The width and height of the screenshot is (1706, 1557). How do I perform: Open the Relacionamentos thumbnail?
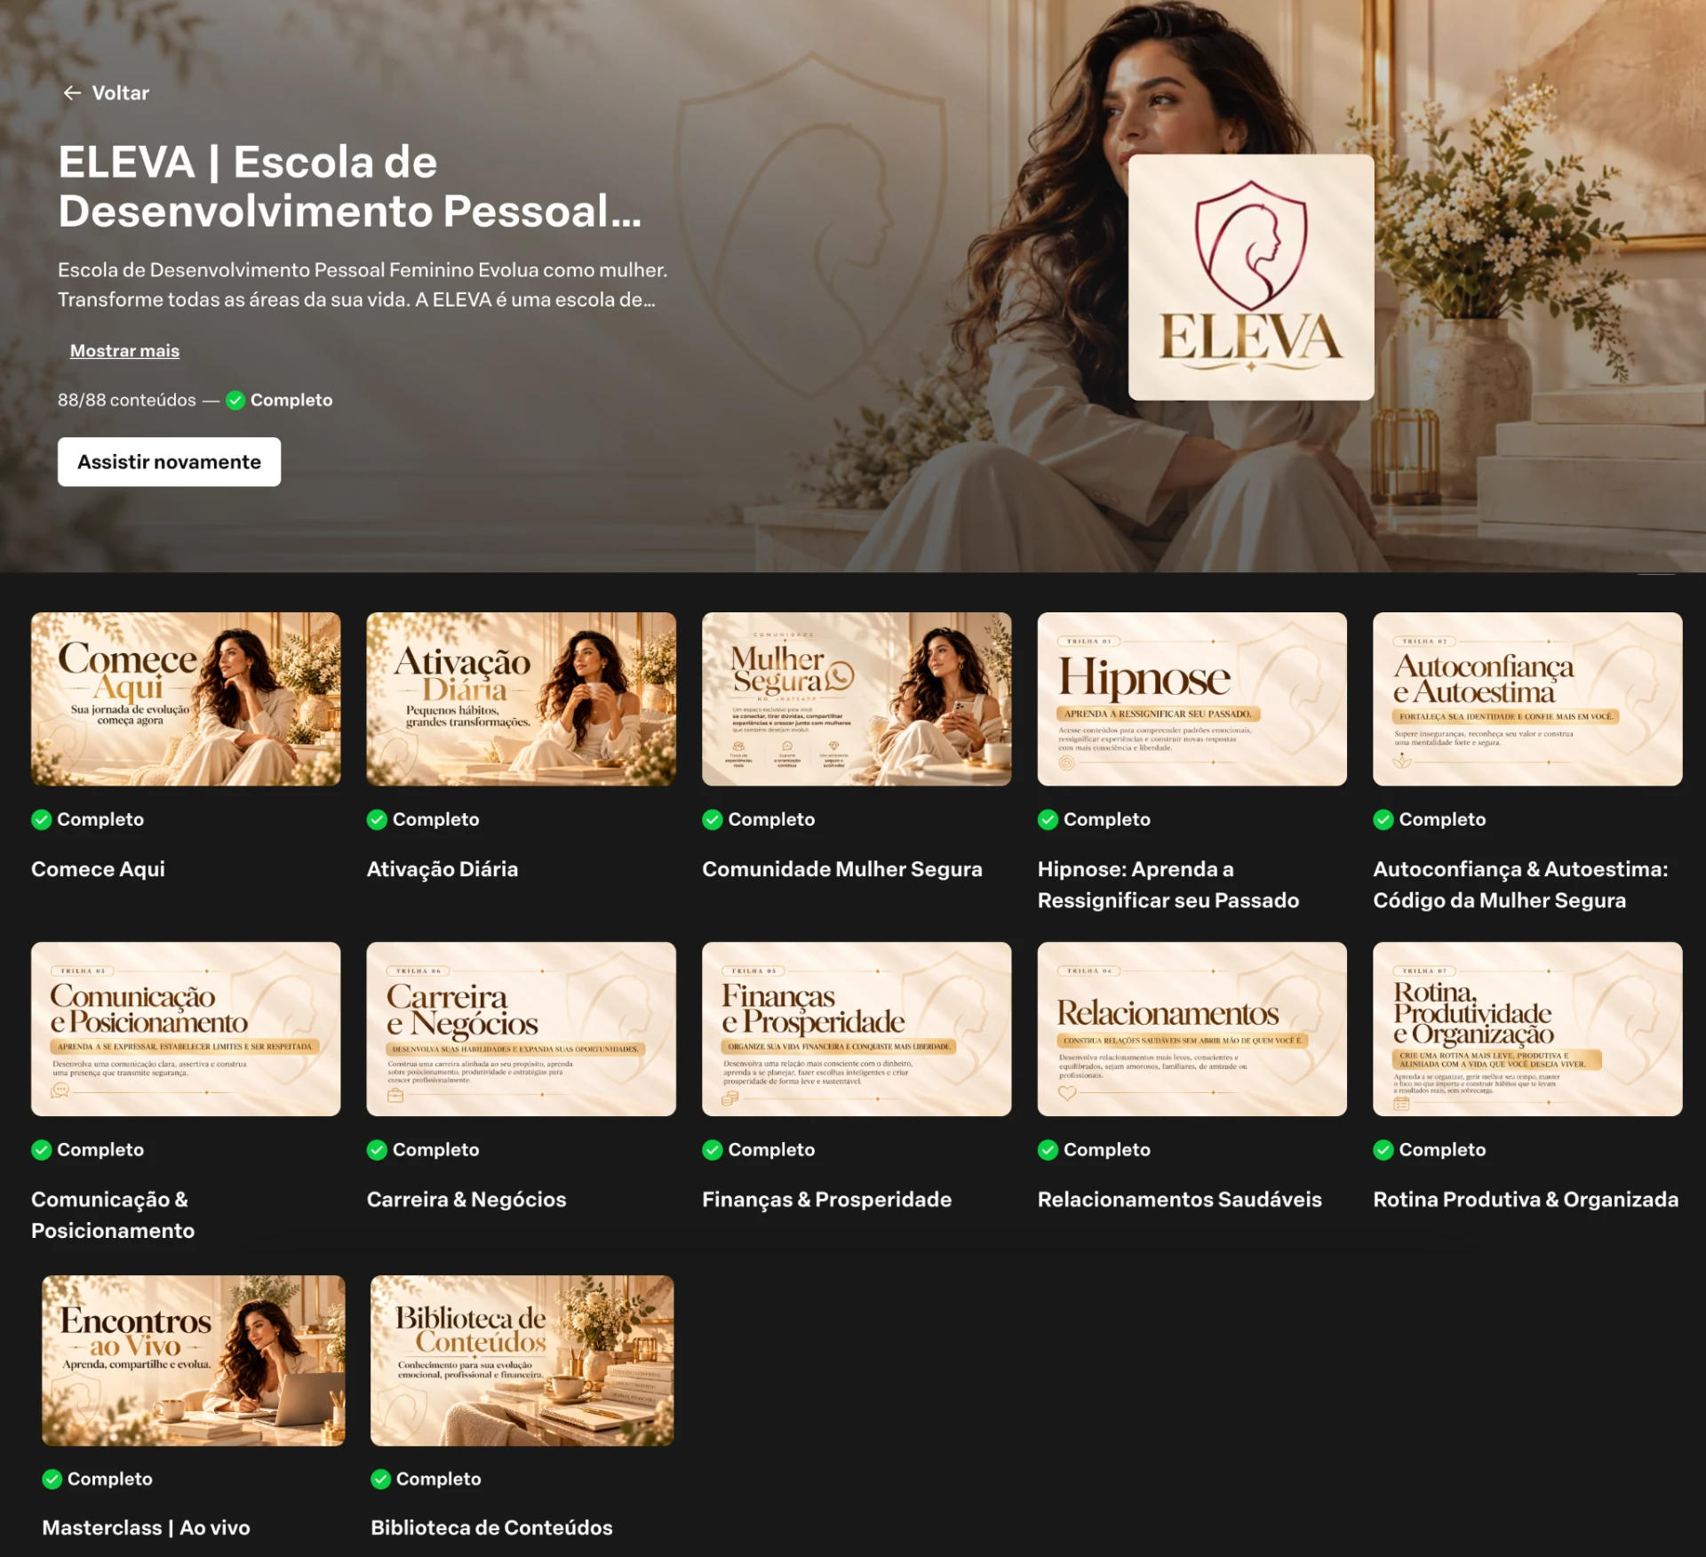[x=1192, y=1029]
